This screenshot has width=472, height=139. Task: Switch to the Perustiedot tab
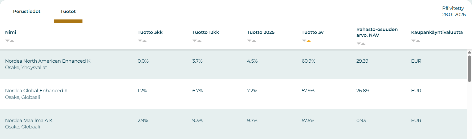pos(27,11)
